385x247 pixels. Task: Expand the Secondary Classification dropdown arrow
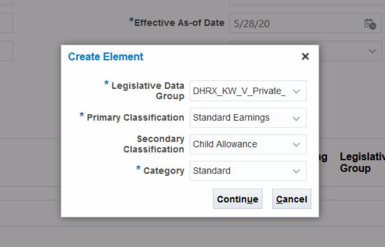[x=296, y=144]
